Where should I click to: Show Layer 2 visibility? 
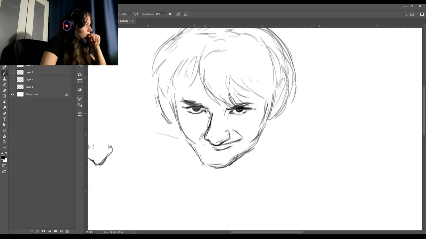13,80
